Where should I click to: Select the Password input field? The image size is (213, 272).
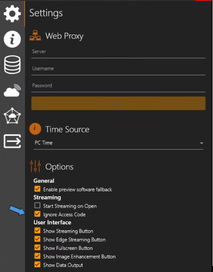pos(118,87)
